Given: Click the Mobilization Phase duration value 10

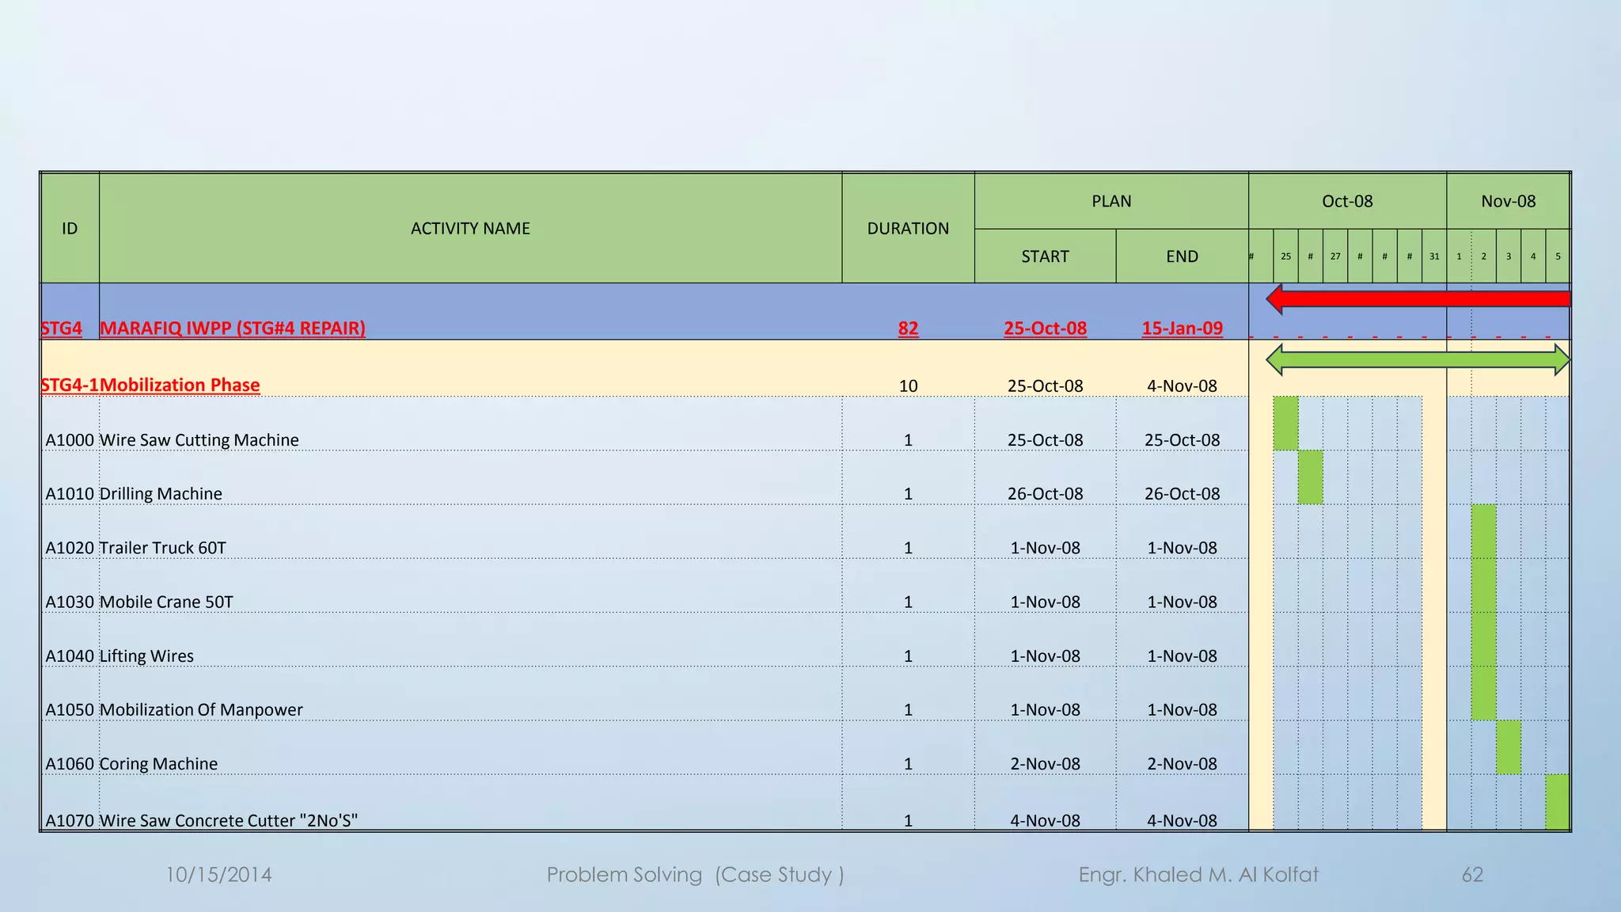Looking at the screenshot, I should 908,386.
